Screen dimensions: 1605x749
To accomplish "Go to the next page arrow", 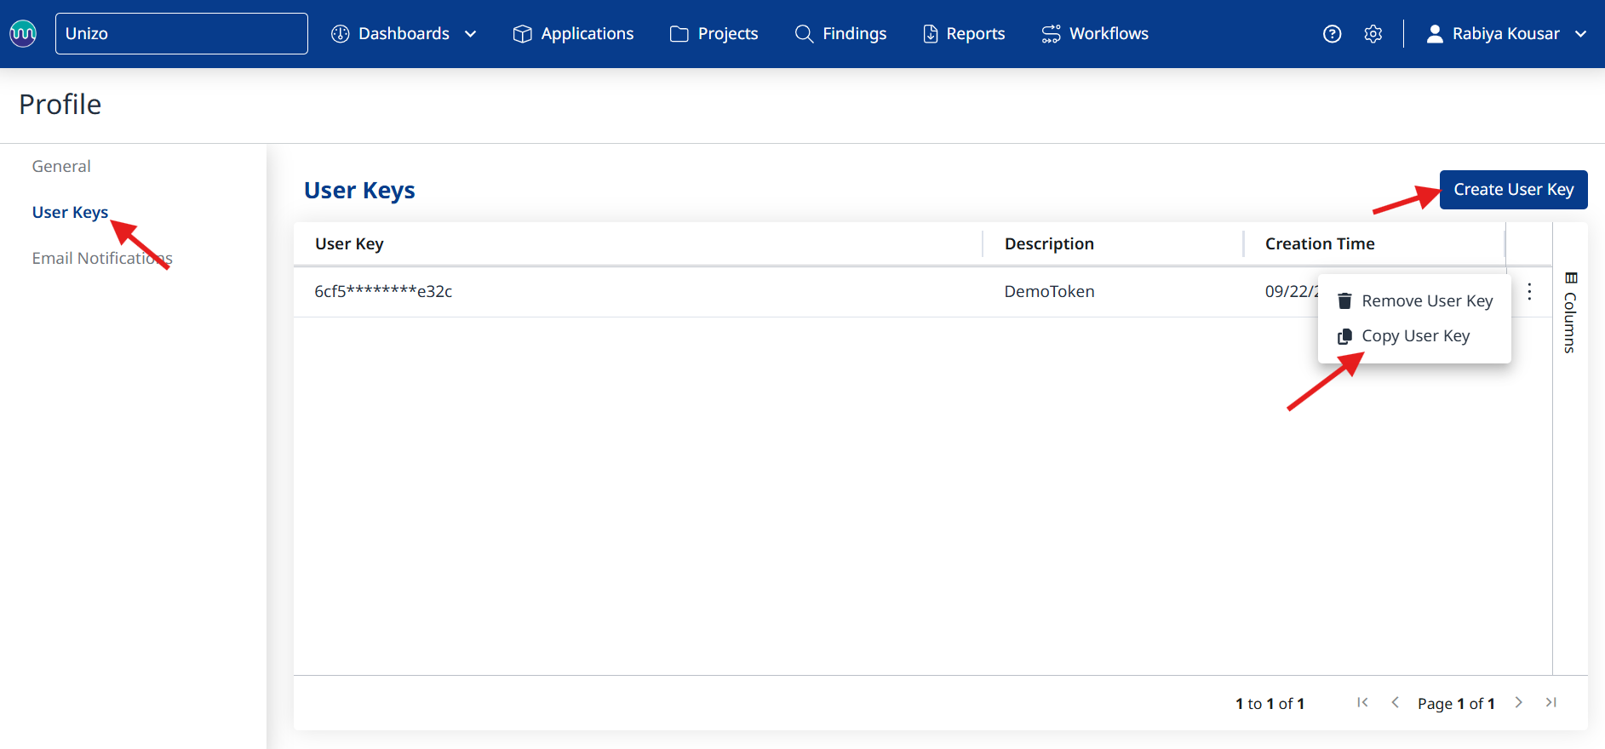I will click(1518, 702).
